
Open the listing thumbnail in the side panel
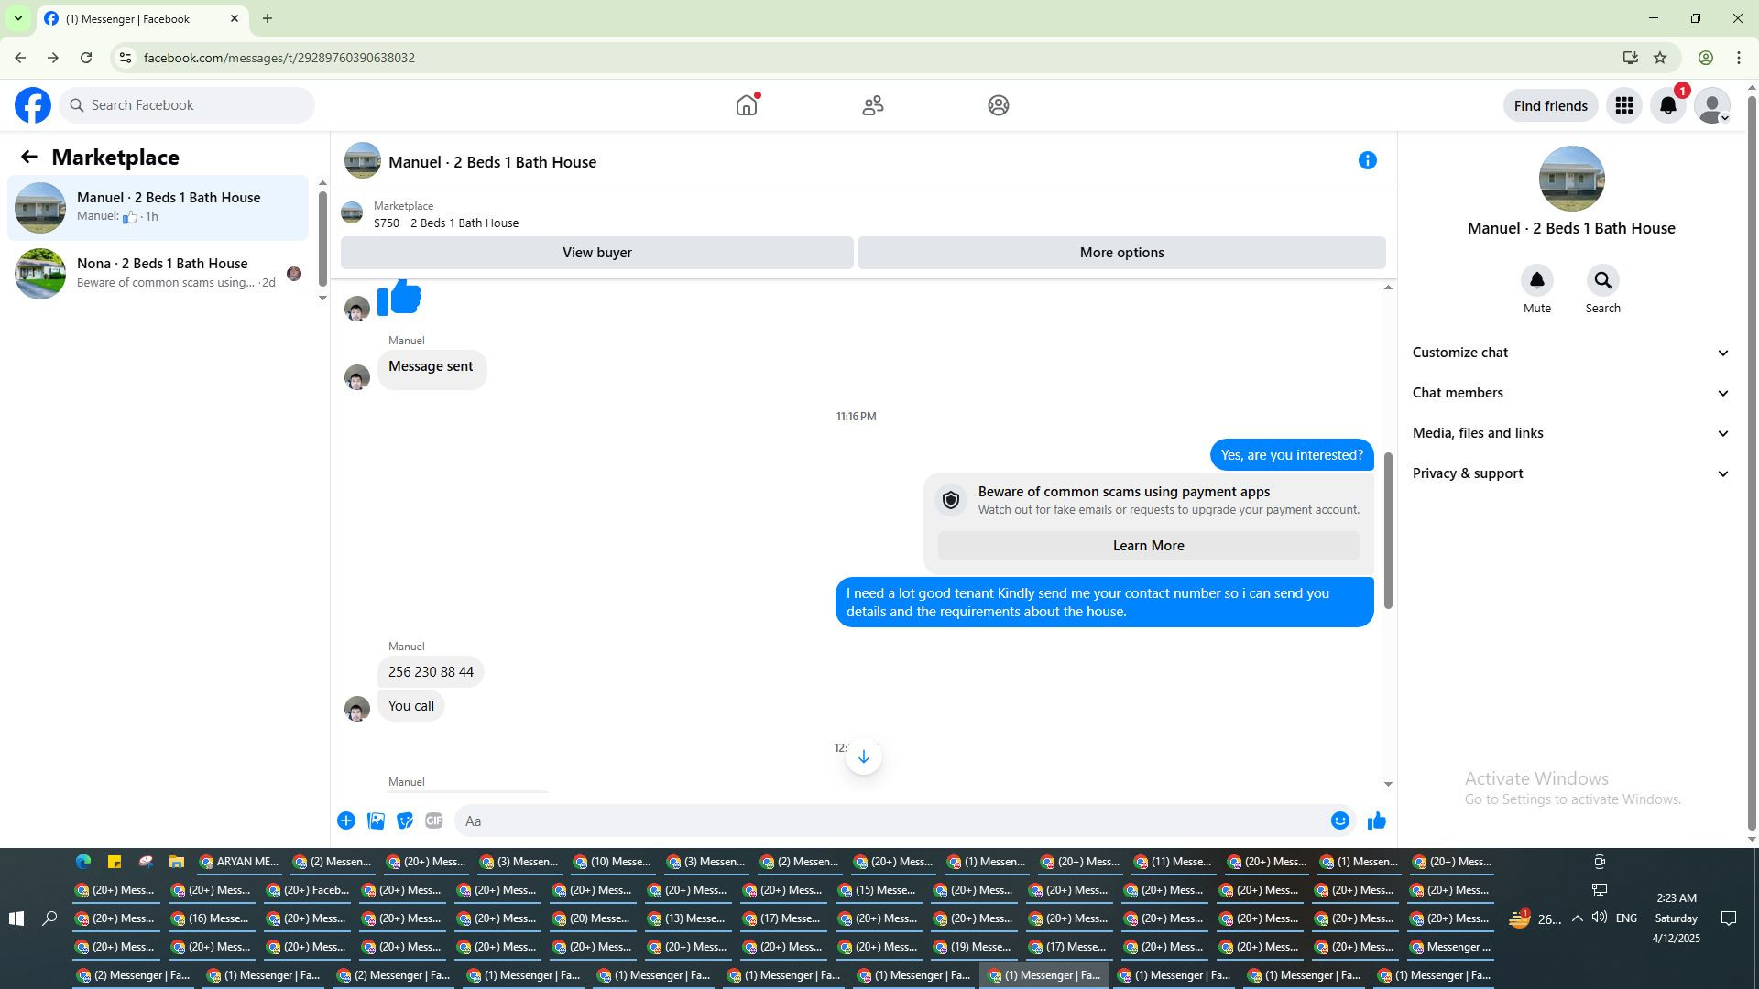1571,179
